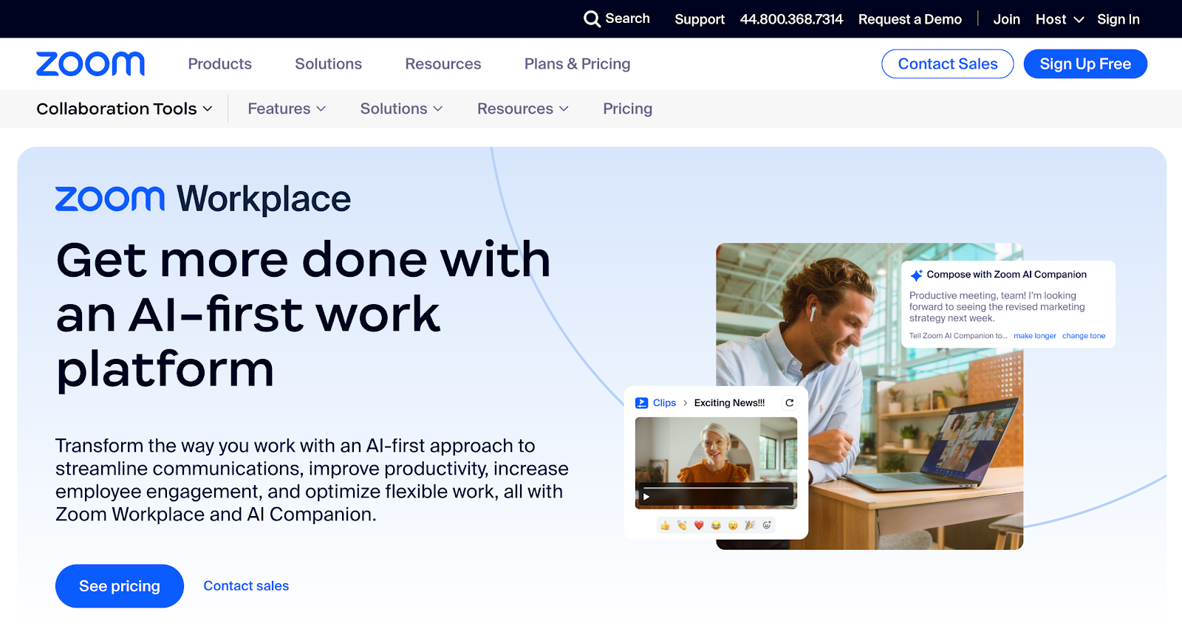React with the thumbs up emoji
The height and width of the screenshot is (629, 1182).
click(x=665, y=526)
